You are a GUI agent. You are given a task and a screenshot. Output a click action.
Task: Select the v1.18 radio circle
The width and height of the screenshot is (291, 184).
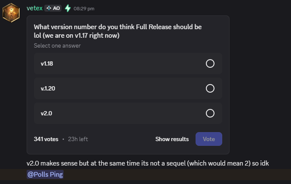[210, 63]
